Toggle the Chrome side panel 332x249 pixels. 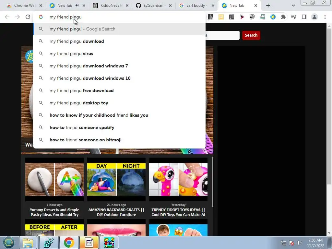304,17
